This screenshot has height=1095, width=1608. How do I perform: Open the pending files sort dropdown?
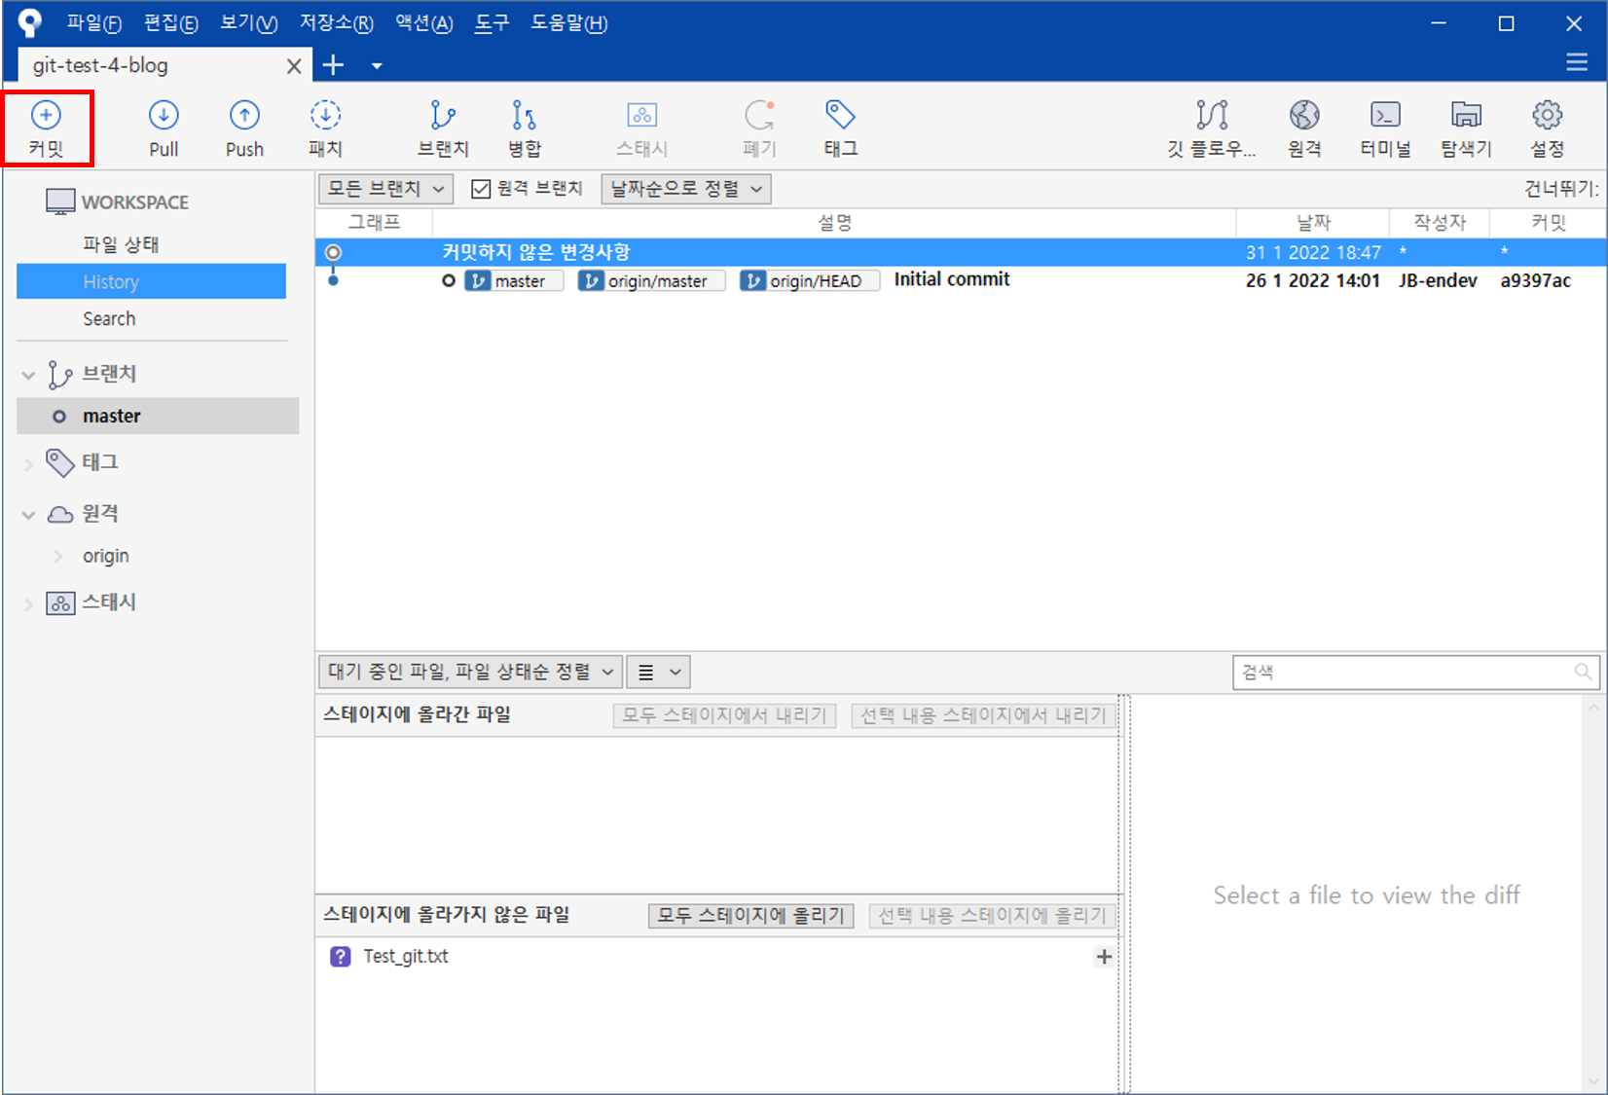(470, 672)
